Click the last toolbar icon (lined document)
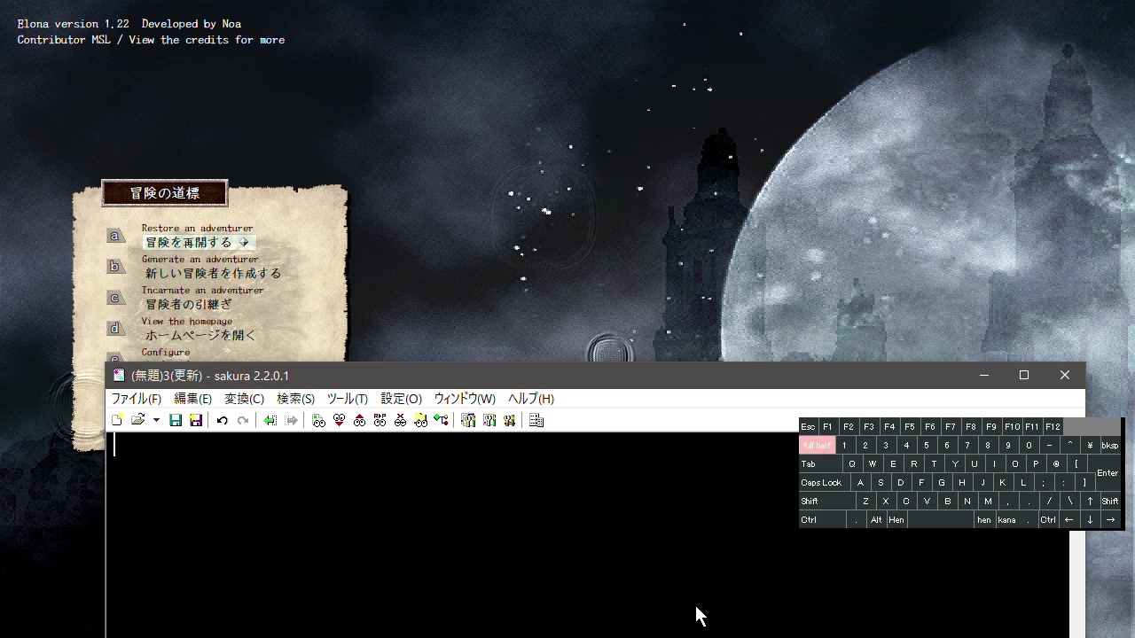Screen dimensions: 1135x638 [x=536, y=421]
